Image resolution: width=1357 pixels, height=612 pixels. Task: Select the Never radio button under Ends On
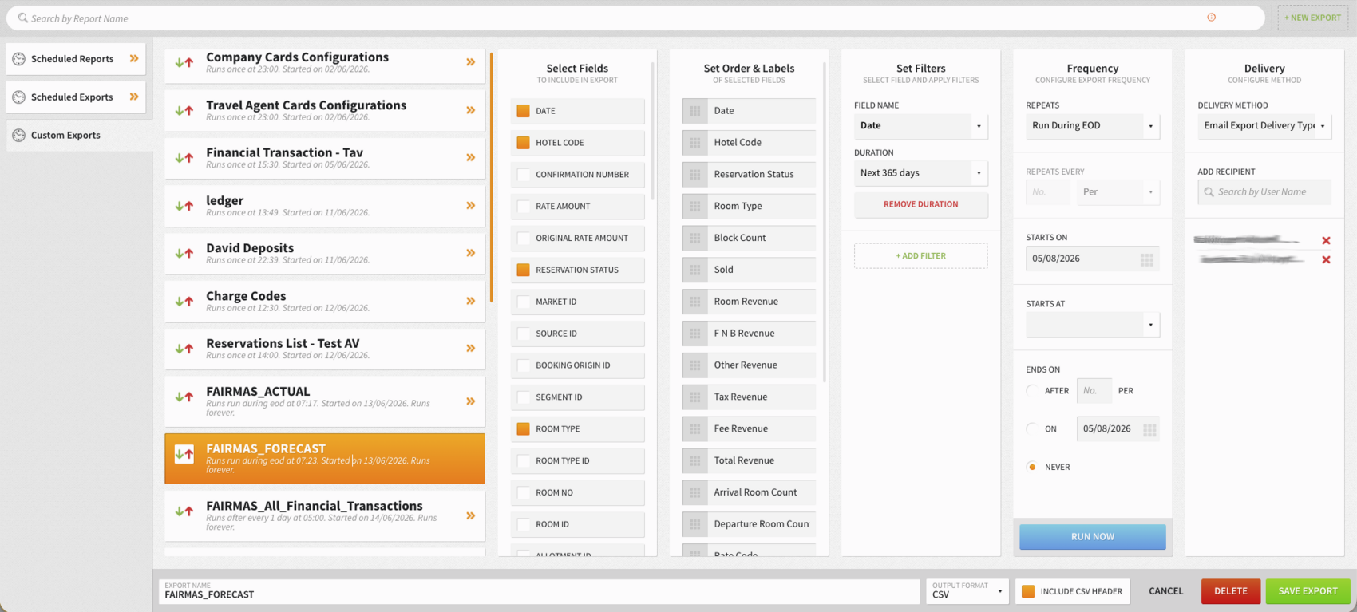pos(1032,467)
